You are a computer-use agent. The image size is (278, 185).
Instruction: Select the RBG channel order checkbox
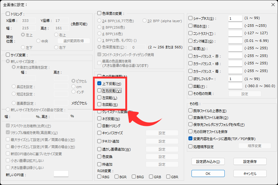click(x=99, y=177)
